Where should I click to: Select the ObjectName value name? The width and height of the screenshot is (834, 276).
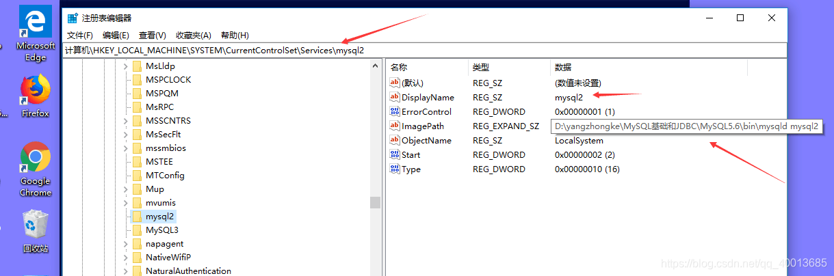coord(426,140)
